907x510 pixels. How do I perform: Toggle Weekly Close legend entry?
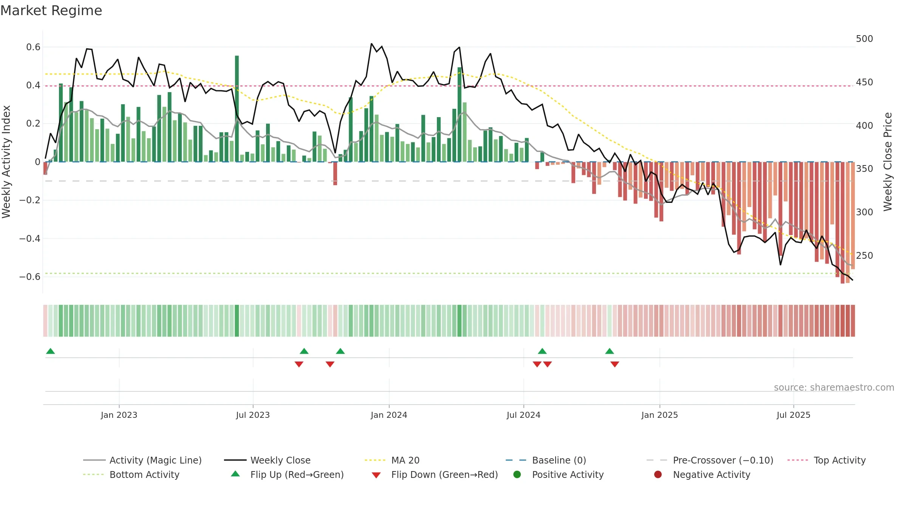268,460
